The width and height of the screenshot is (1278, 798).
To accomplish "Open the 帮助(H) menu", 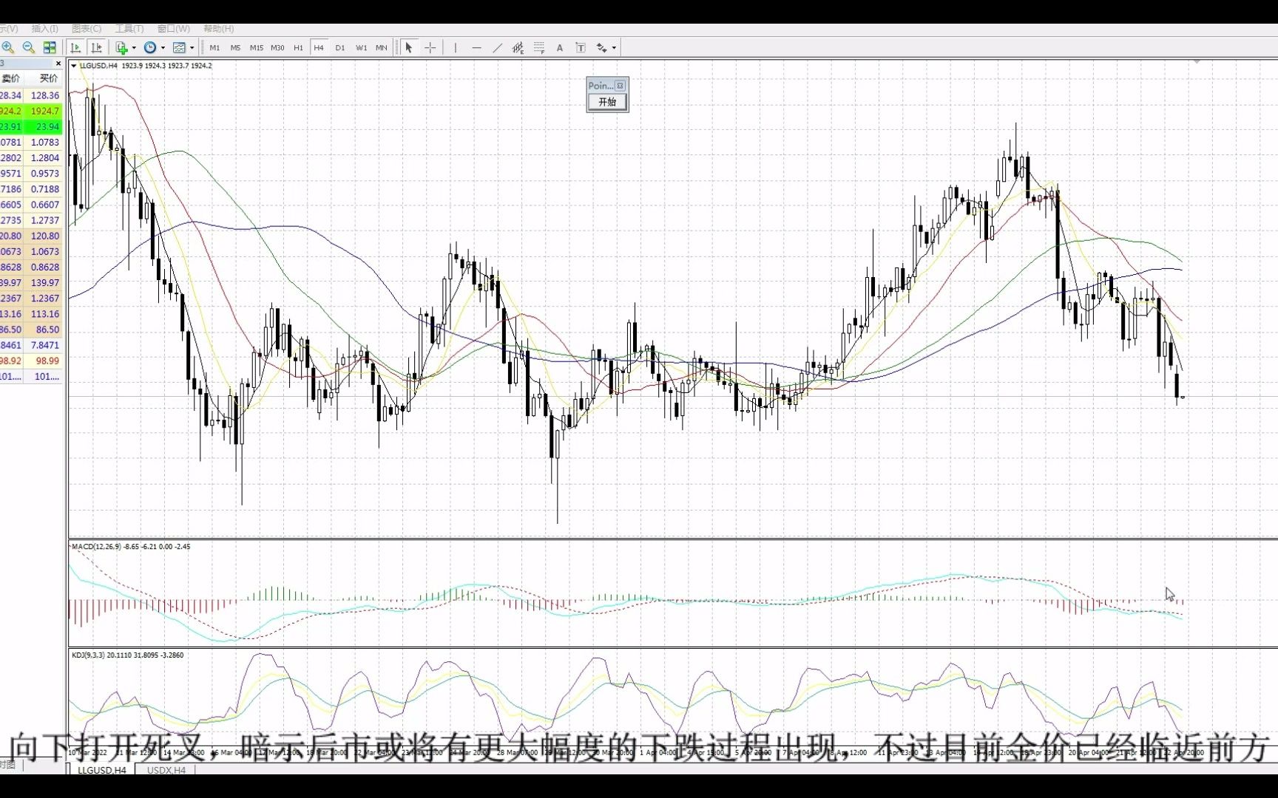I will pos(218,29).
